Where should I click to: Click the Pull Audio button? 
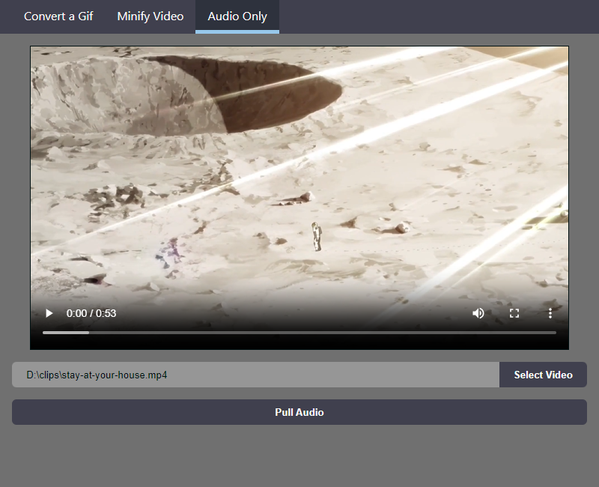(299, 412)
